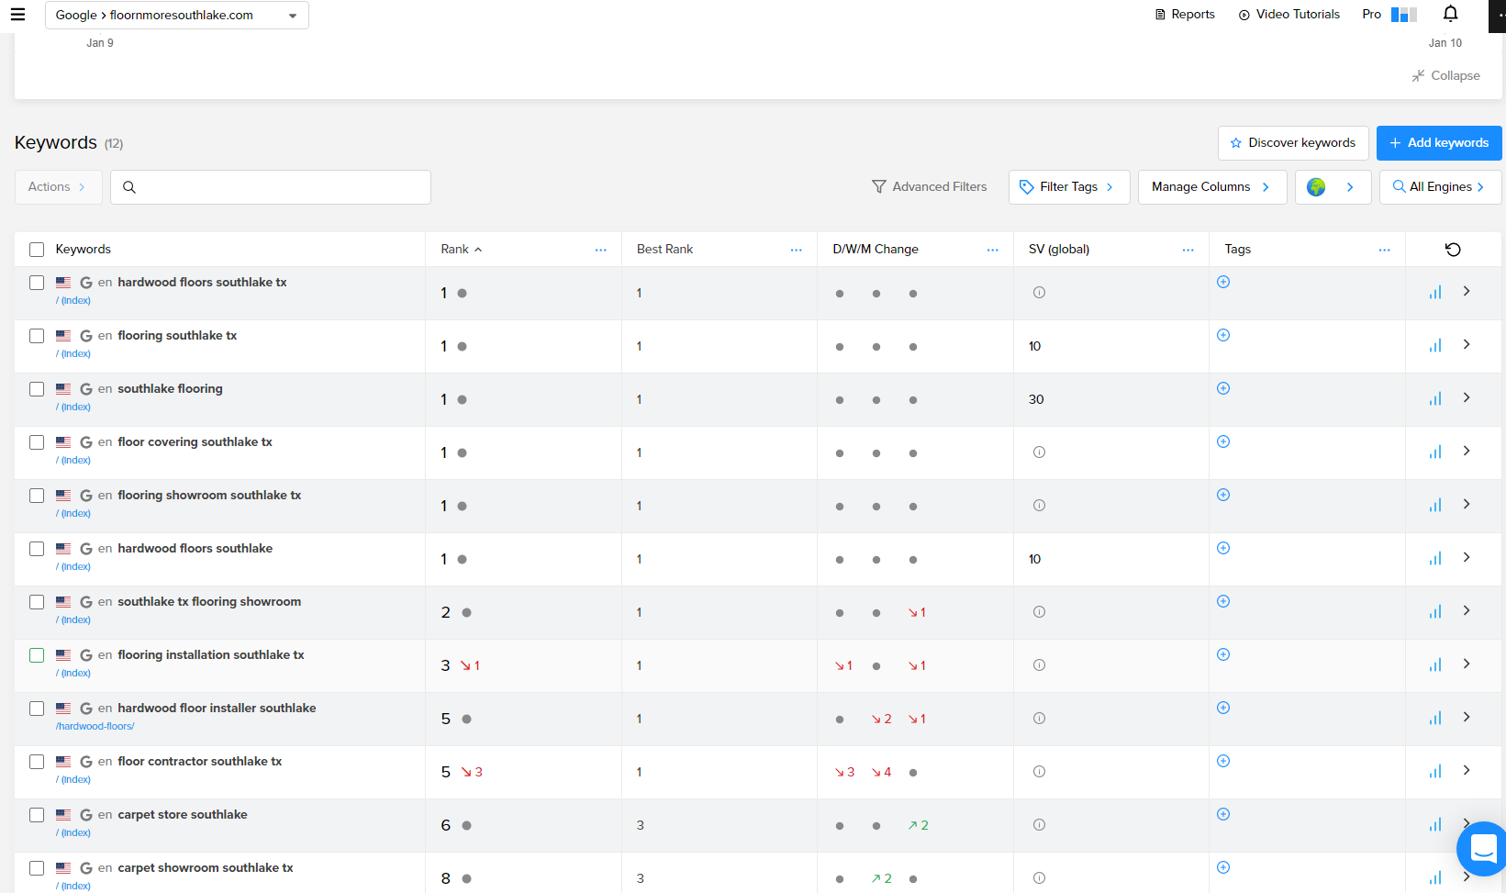
Task: Open the hamburger main menu
Action: [17, 15]
